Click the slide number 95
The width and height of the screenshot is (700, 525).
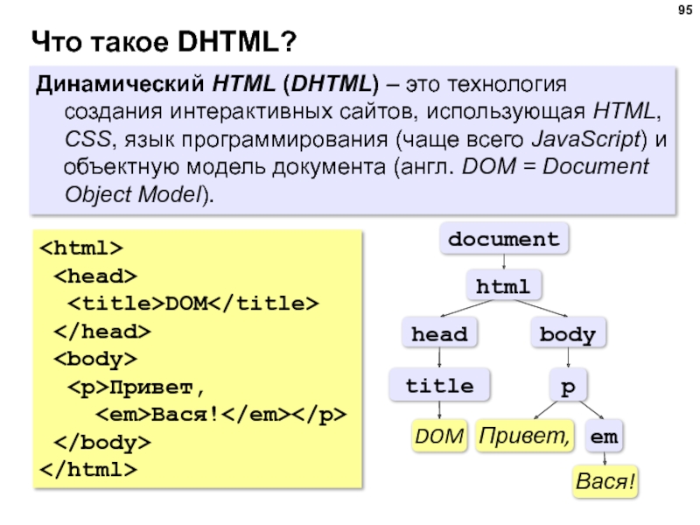(685, 10)
